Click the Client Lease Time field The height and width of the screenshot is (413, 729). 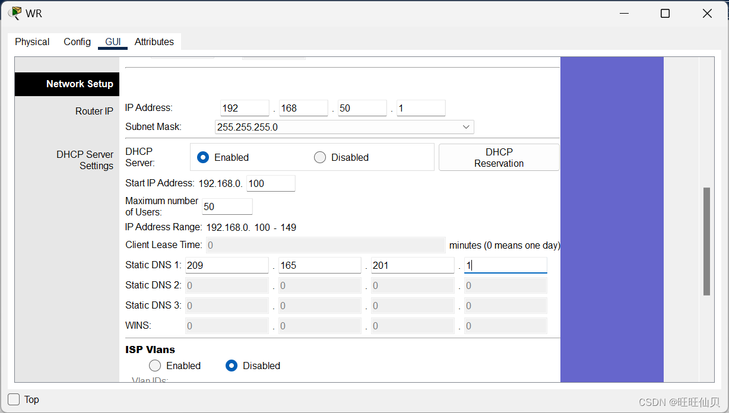325,245
